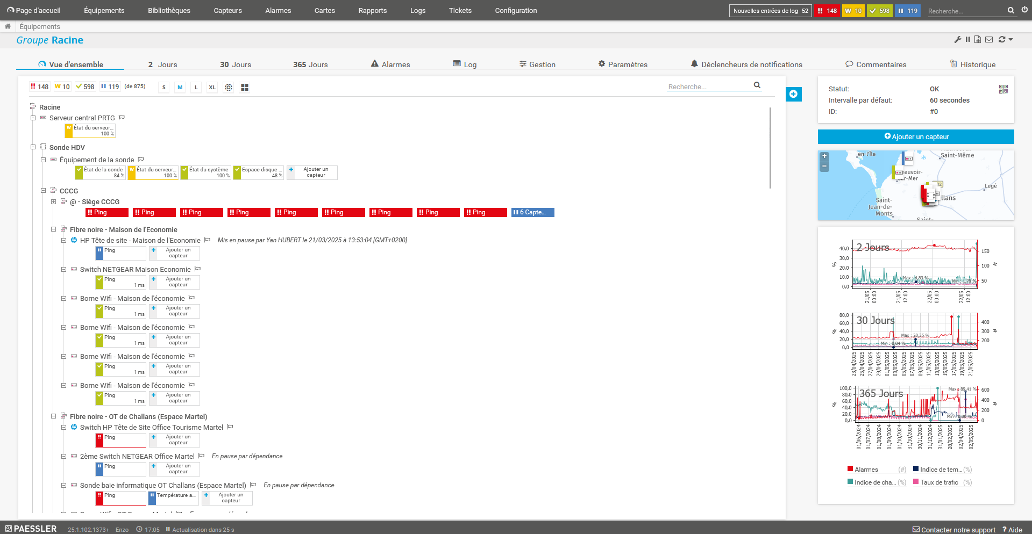Image resolution: width=1032 pixels, height=534 pixels.
Task: Zoom in on the map with plus button
Action: (x=824, y=156)
